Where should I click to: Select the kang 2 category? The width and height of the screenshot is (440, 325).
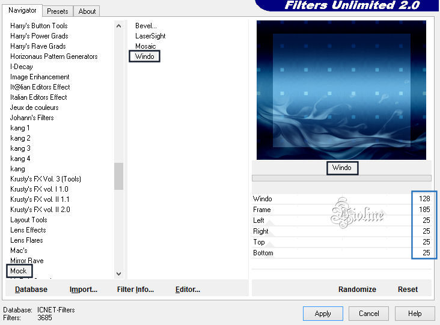click(20, 138)
